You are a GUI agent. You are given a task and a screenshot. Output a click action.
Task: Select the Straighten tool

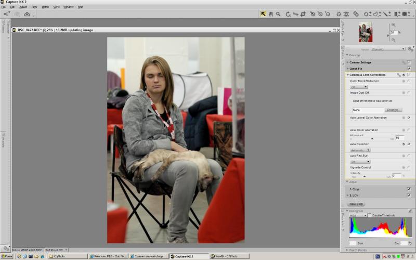[295, 14]
